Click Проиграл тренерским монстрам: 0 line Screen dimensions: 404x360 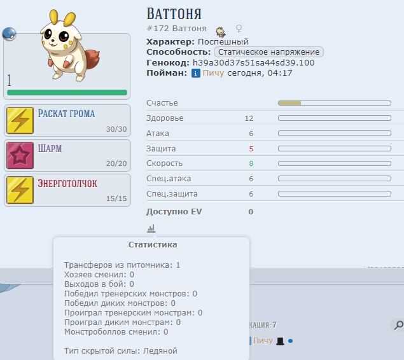134,313
